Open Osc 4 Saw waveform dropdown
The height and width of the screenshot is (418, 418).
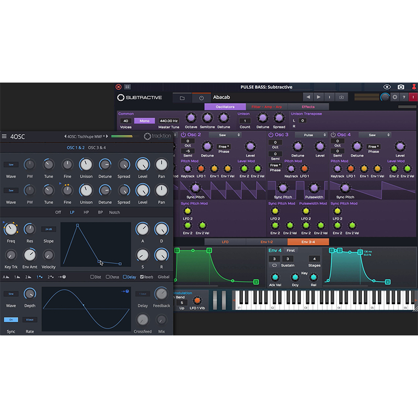pos(375,135)
